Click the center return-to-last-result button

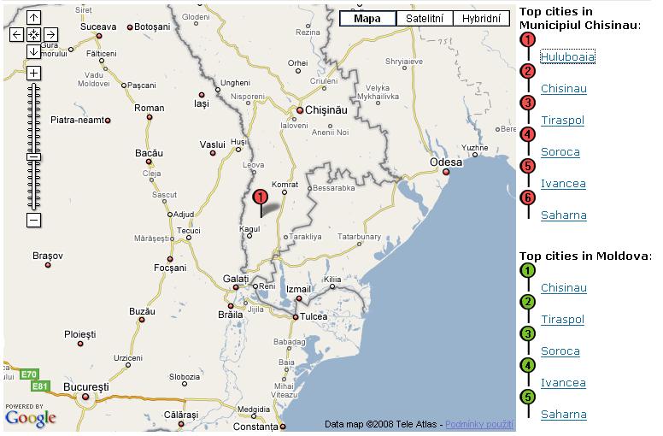(33, 34)
